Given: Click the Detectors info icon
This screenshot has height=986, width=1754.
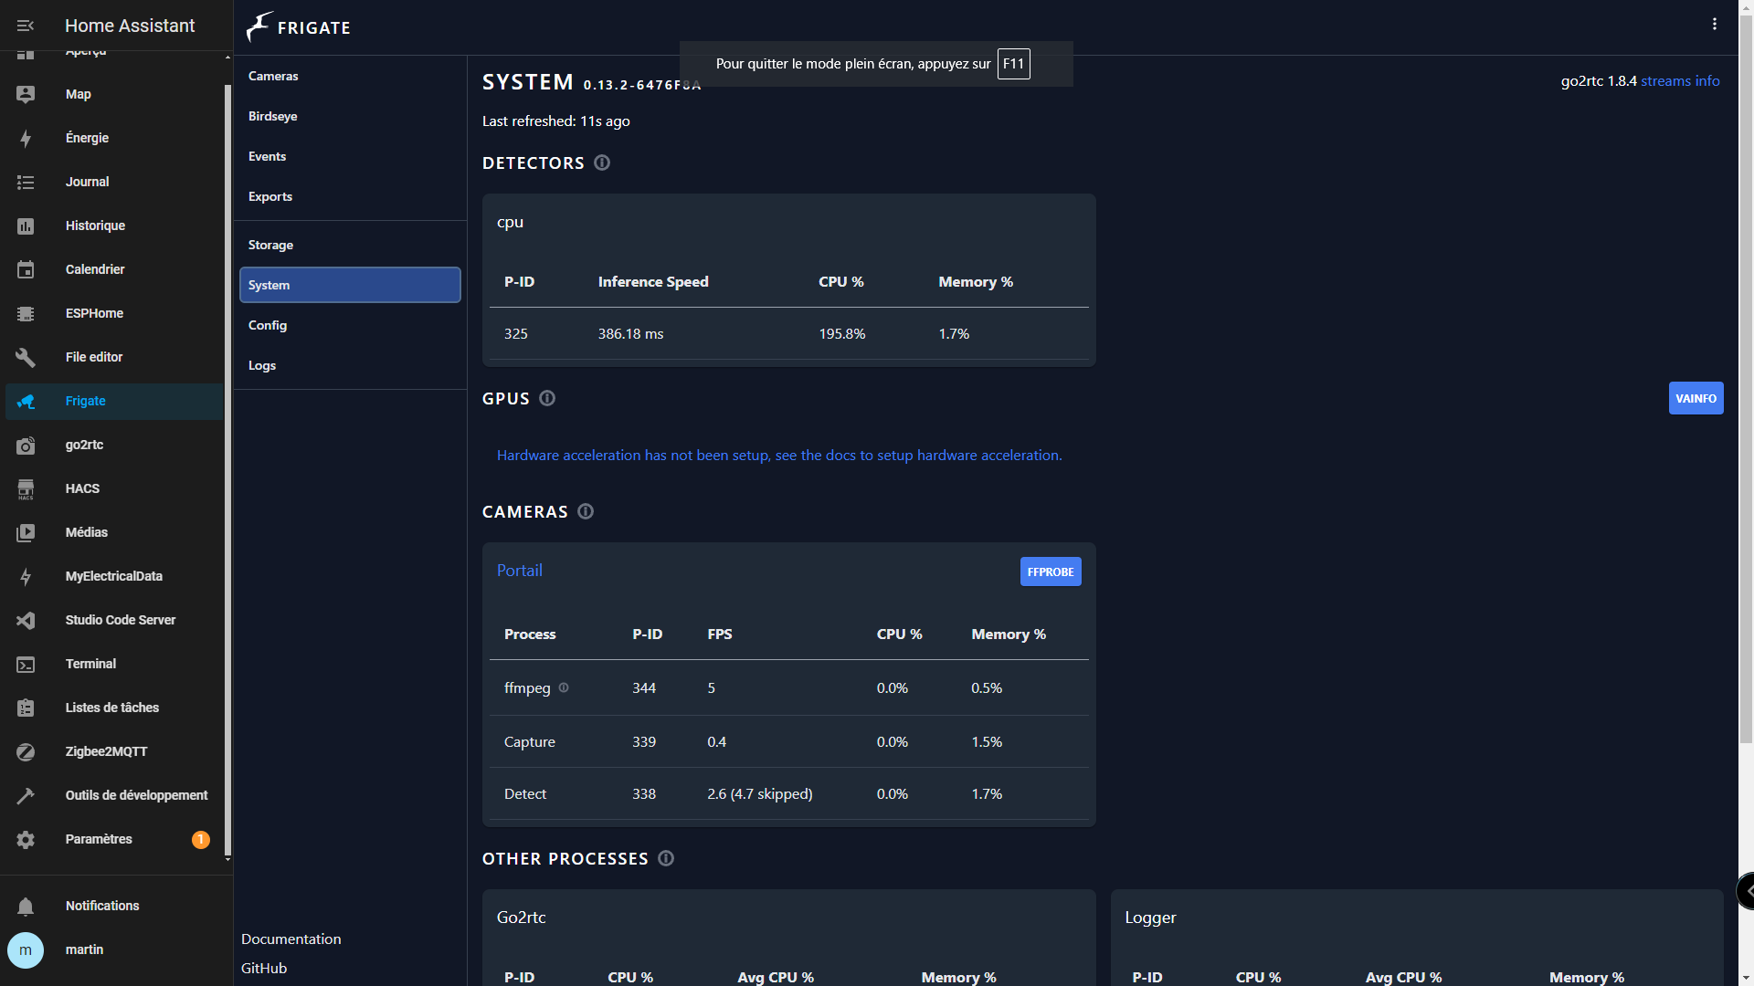Looking at the screenshot, I should [x=602, y=163].
